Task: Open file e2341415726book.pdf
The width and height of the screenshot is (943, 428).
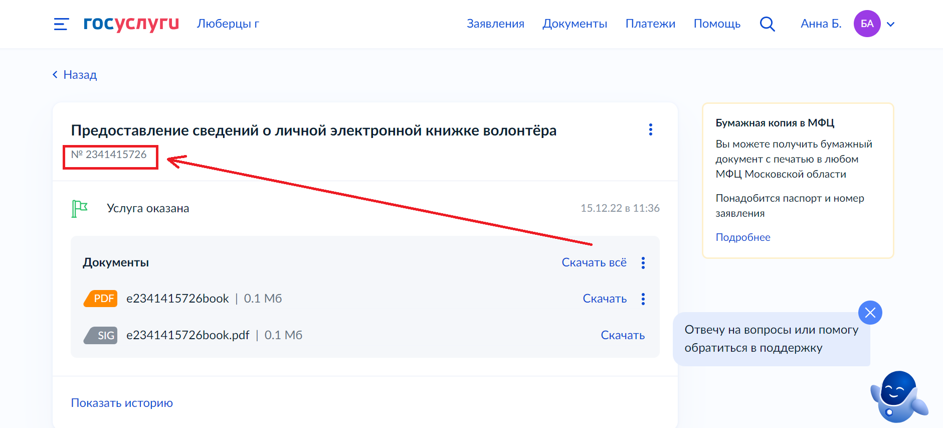Action: (x=188, y=335)
